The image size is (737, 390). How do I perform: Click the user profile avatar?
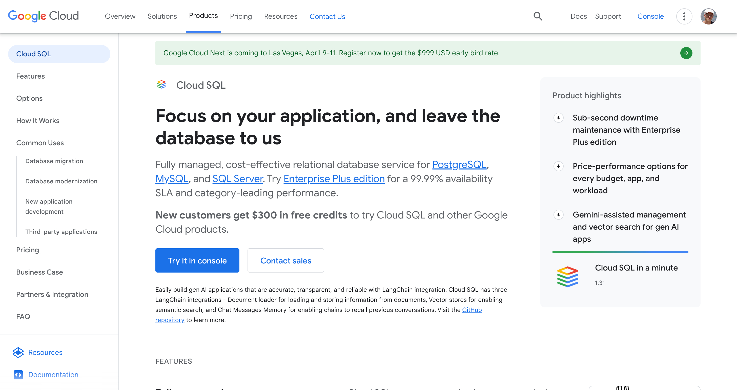pos(708,16)
